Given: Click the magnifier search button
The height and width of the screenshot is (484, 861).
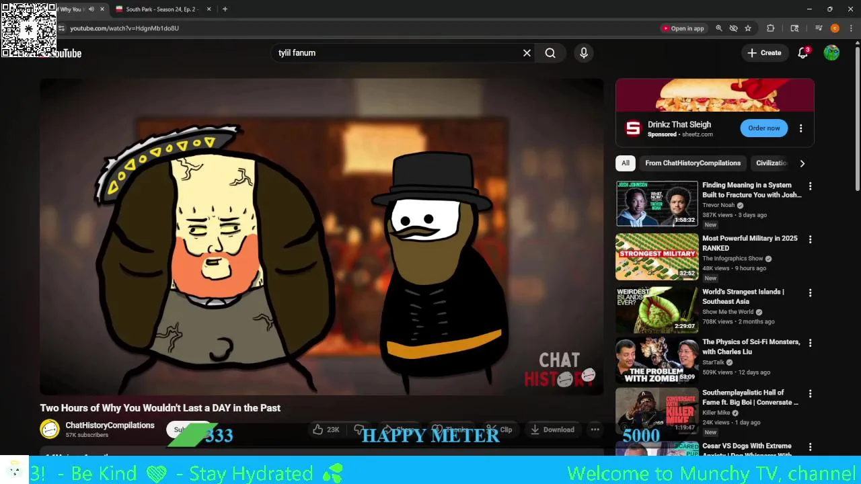Looking at the screenshot, I should point(550,53).
